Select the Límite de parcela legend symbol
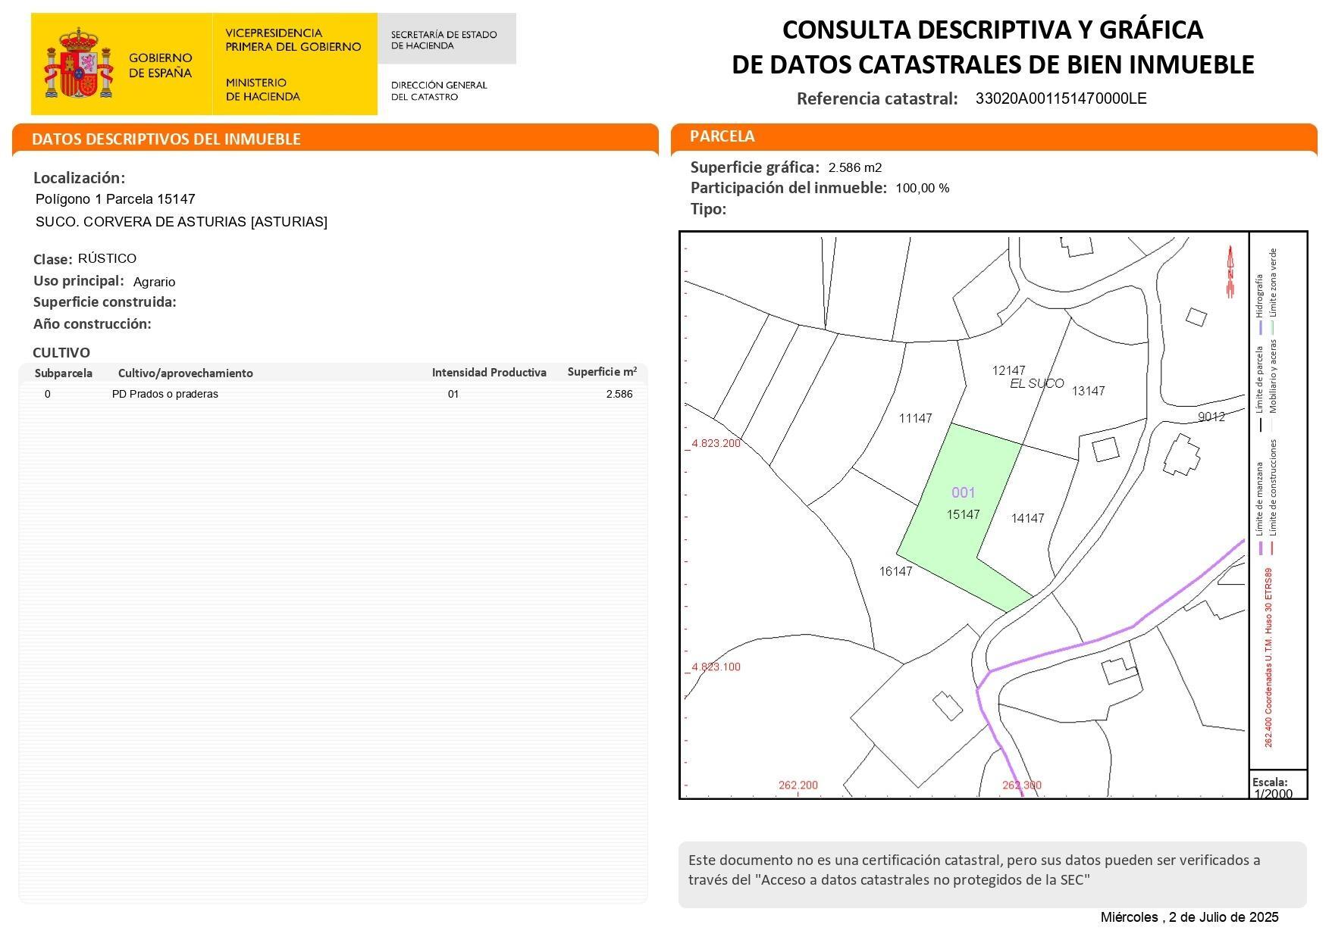 [x=1260, y=423]
